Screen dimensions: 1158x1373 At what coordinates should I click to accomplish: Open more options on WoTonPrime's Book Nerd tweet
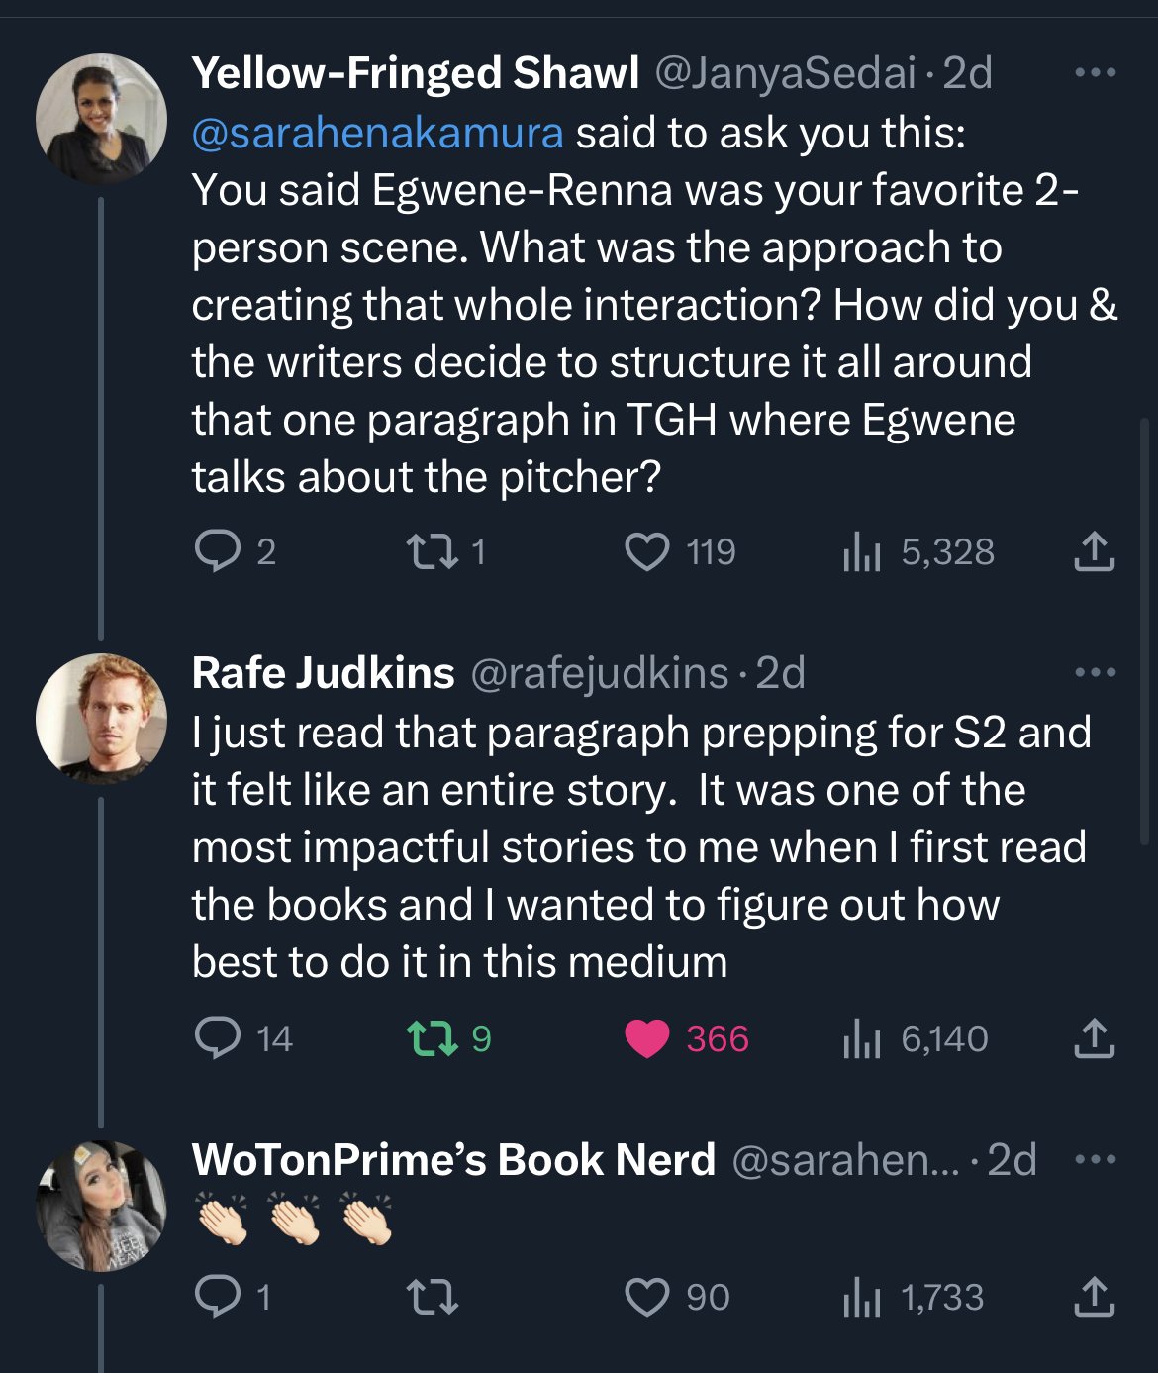1095,1159
